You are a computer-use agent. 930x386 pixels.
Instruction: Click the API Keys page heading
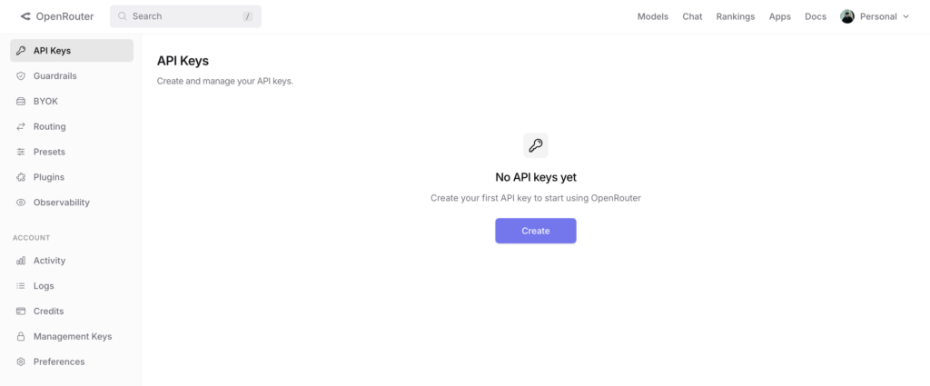[183, 61]
